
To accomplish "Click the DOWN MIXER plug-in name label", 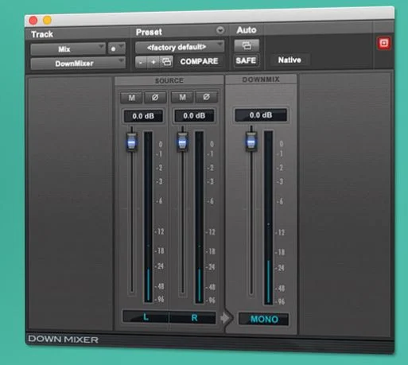I will pyautogui.click(x=63, y=339).
